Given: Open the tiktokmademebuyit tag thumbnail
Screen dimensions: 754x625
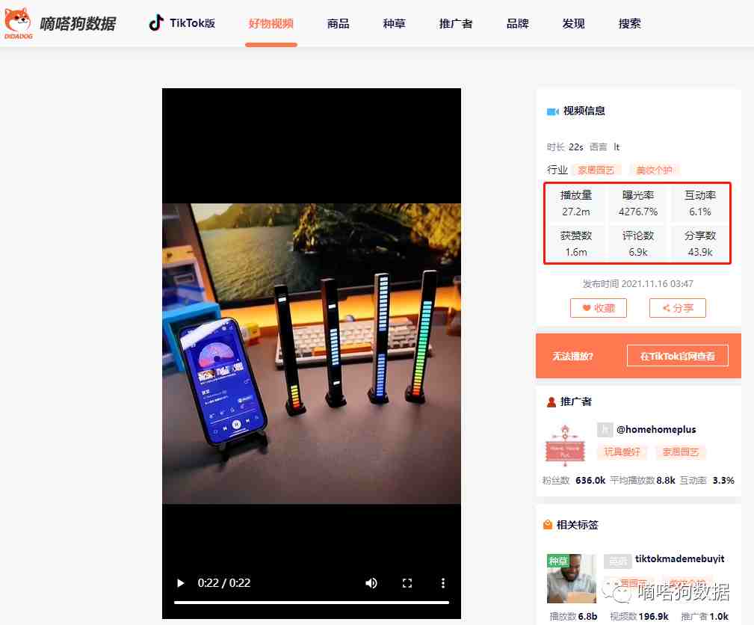Looking at the screenshot, I should point(572,579).
